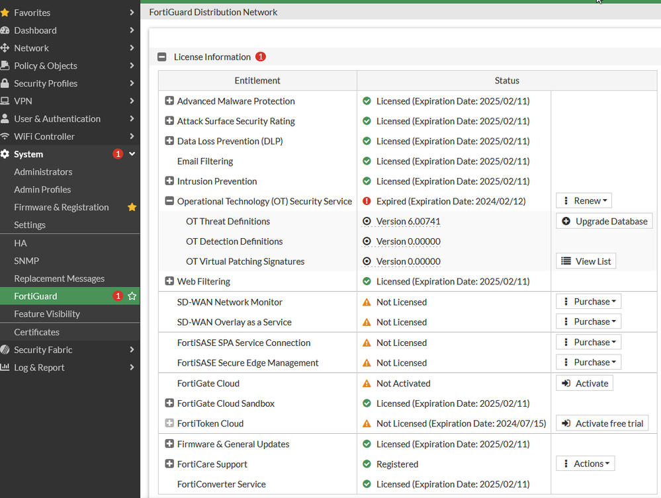Click the shield icon for Security Profiles

(5, 83)
